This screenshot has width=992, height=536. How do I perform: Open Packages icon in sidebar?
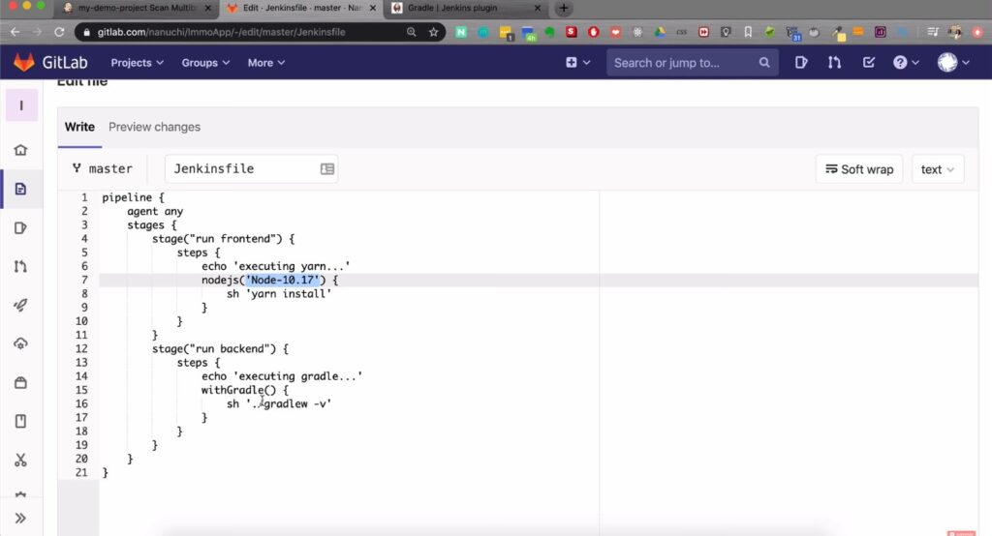[21, 382]
